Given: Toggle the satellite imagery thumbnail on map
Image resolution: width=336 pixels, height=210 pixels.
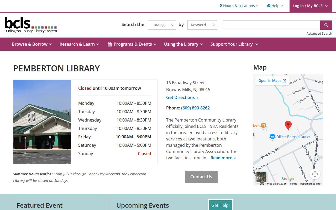Looking at the screenshot, I should (261, 177).
